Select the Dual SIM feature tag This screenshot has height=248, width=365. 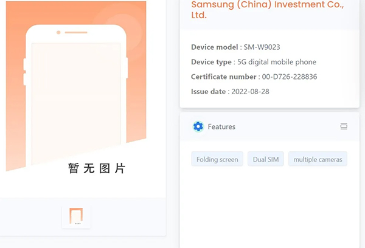(266, 159)
